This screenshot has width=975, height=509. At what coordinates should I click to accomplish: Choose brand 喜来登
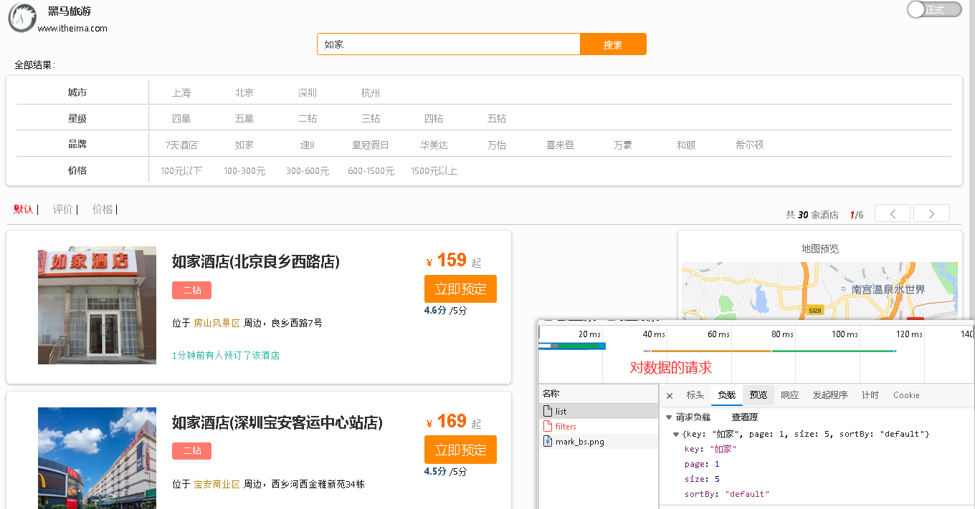click(x=560, y=145)
